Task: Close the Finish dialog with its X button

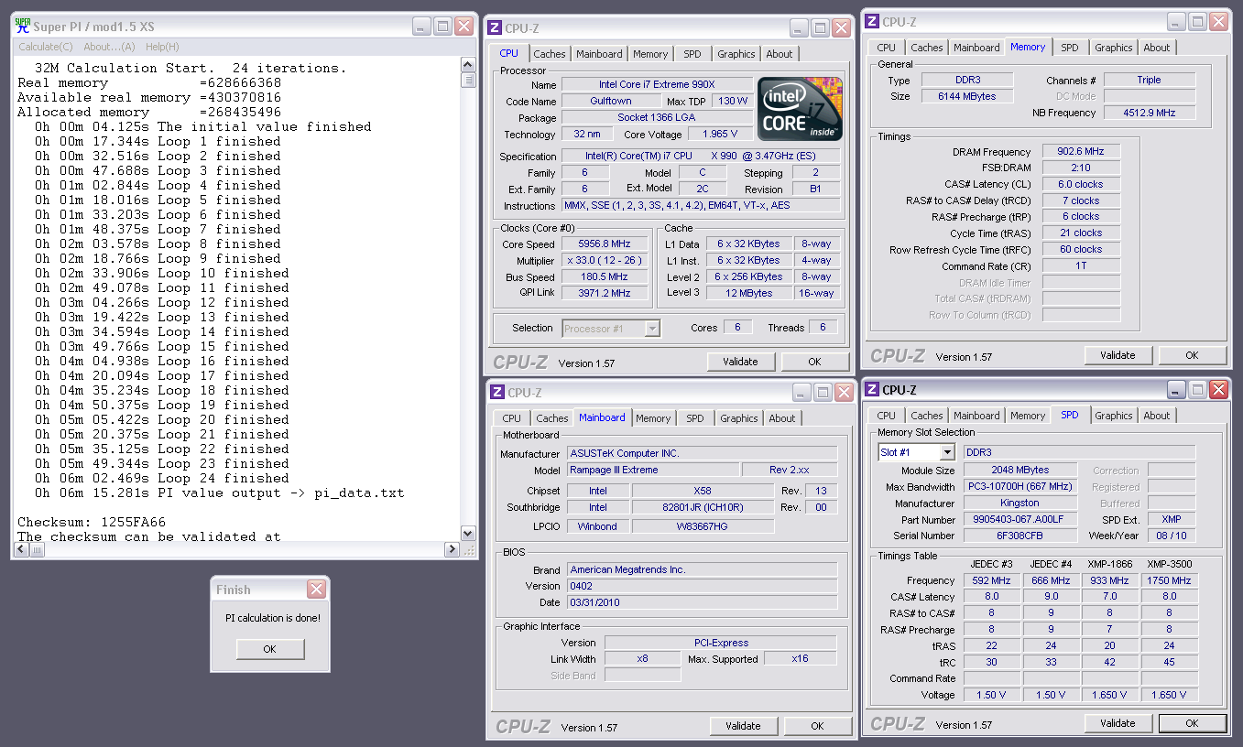Action: tap(316, 590)
